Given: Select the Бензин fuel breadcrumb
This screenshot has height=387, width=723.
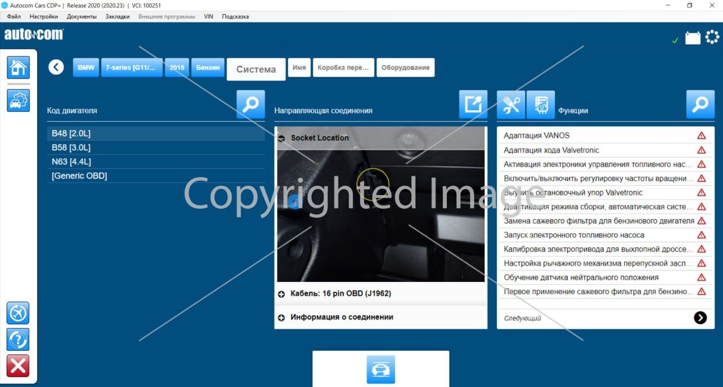Looking at the screenshot, I should (208, 67).
